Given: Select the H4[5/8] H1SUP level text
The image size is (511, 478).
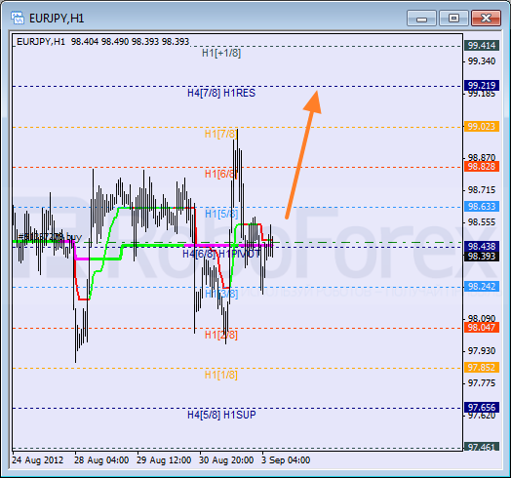Looking at the screenshot, I should pyautogui.click(x=221, y=415).
